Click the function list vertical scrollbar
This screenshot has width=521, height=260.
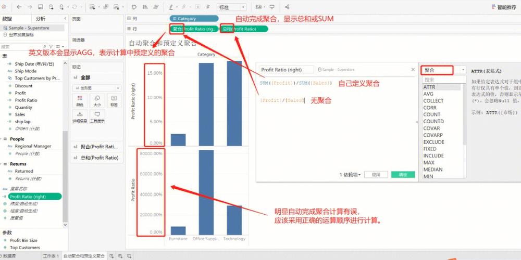point(464,114)
